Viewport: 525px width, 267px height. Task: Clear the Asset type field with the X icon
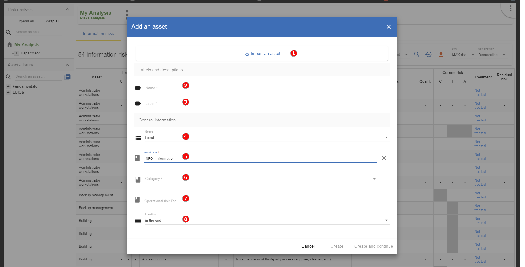[384, 158]
